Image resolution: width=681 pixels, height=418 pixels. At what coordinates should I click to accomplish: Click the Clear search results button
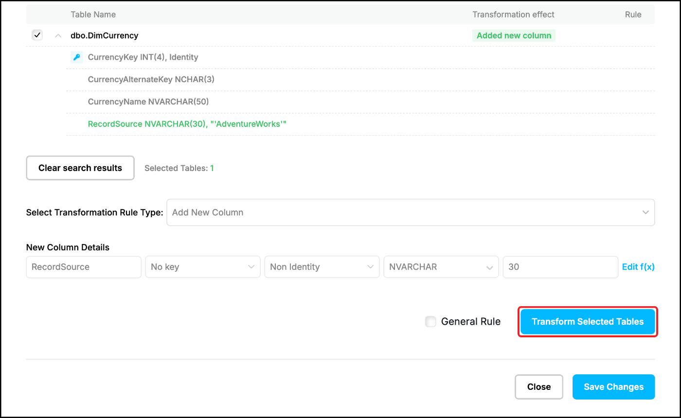[80, 168]
